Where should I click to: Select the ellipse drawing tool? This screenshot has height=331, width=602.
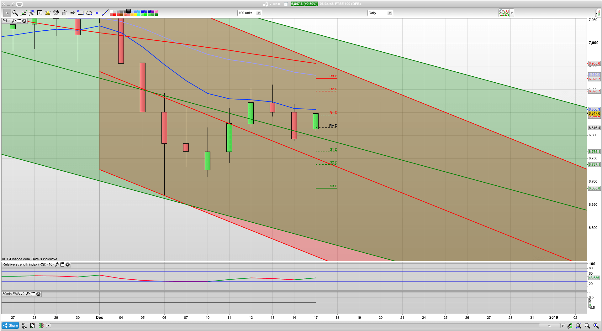tap(88, 13)
